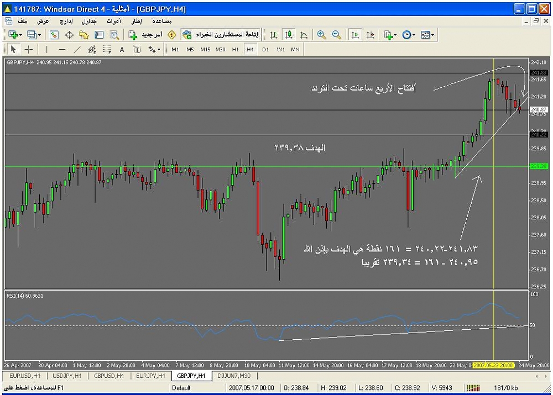The image size is (553, 395).
Task: Select the Fibonacci Retracement tool
Action: (107, 49)
